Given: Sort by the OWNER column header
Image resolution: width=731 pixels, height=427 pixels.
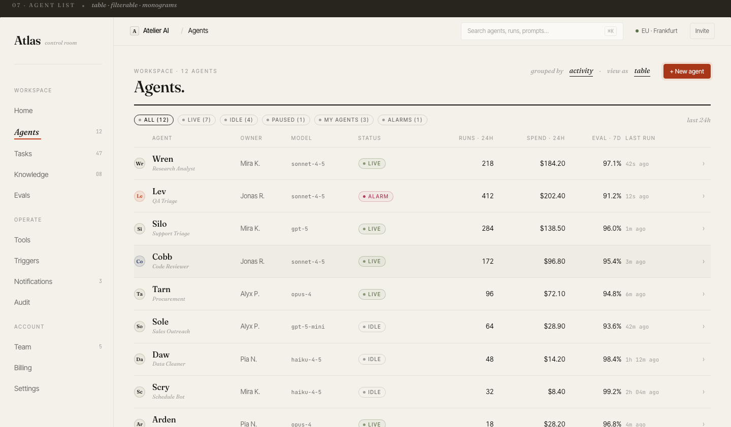Looking at the screenshot, I should [251, 138].
